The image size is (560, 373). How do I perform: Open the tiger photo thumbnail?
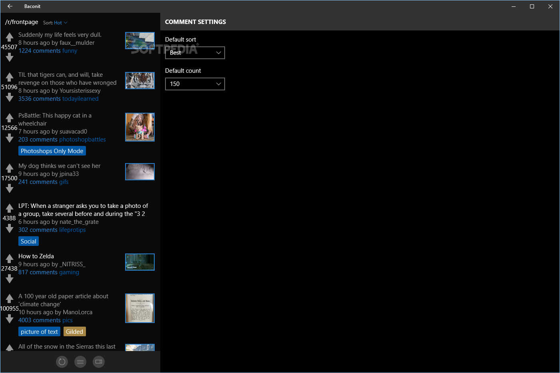pyautogui.click(x=140, y=80)
